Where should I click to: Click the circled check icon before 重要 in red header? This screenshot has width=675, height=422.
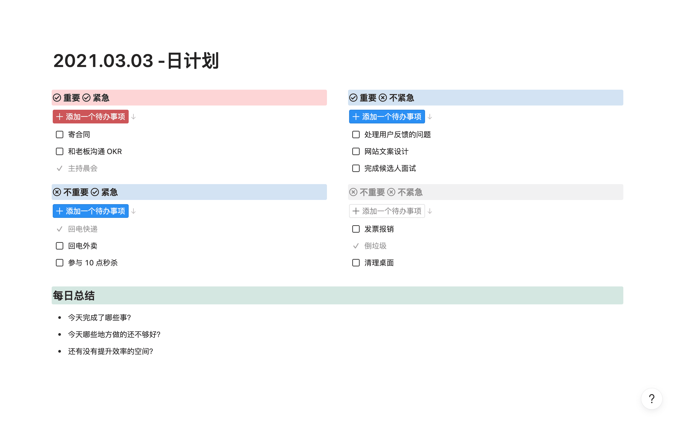[x=57, y=98]
